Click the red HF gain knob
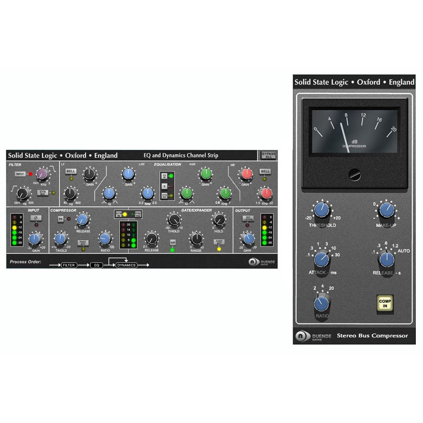Screen dimensions: 423x423 [247, 174]
